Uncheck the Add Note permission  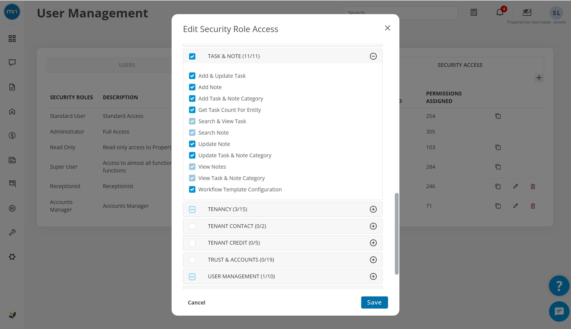(192, 87)
